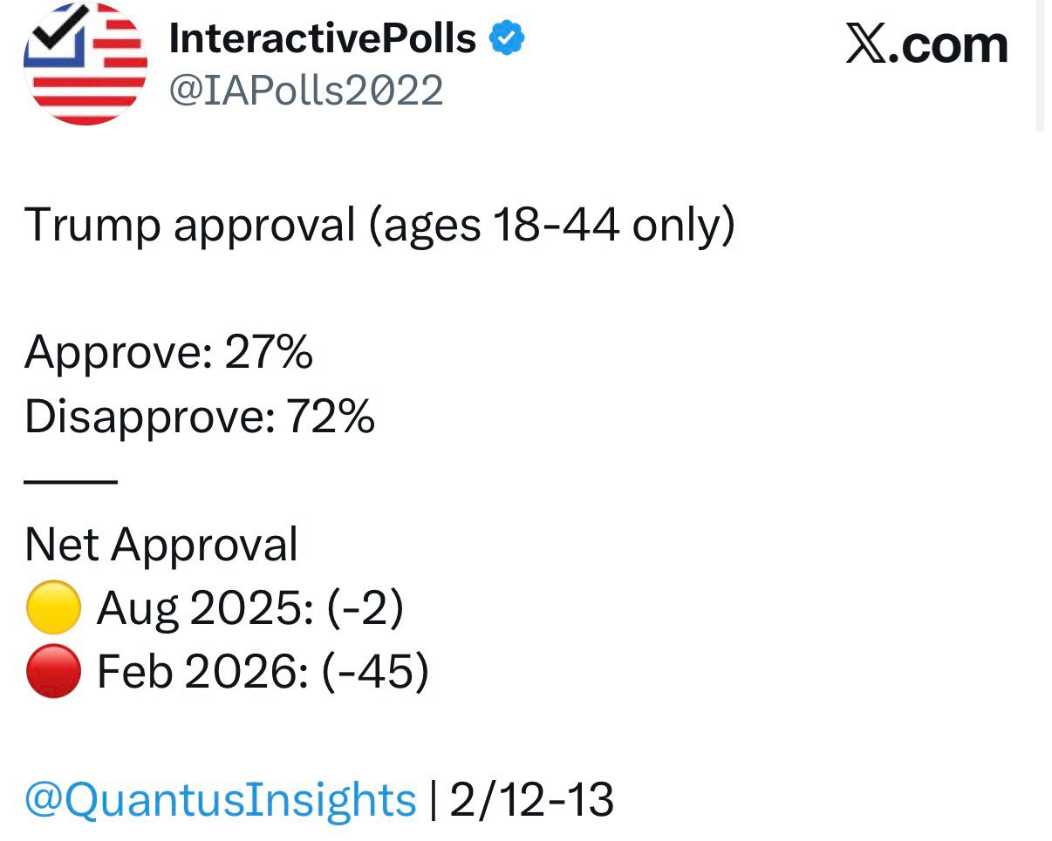Click the blue verified checkmark badge

tap(507, 38)
